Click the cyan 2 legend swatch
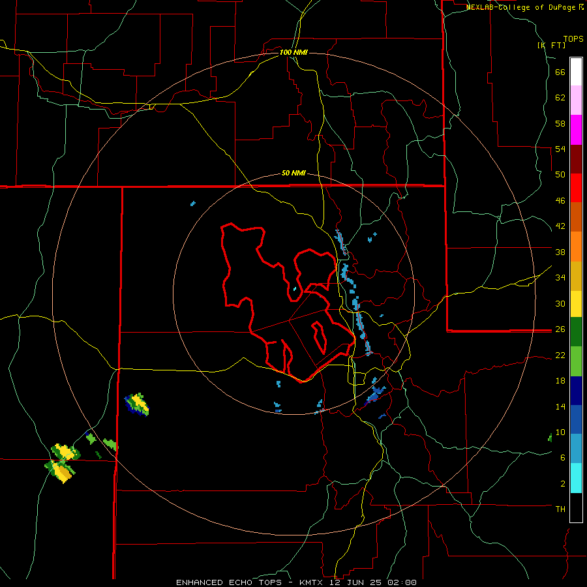The height and width of the screenshot is (587, 587). coord(576,479)
